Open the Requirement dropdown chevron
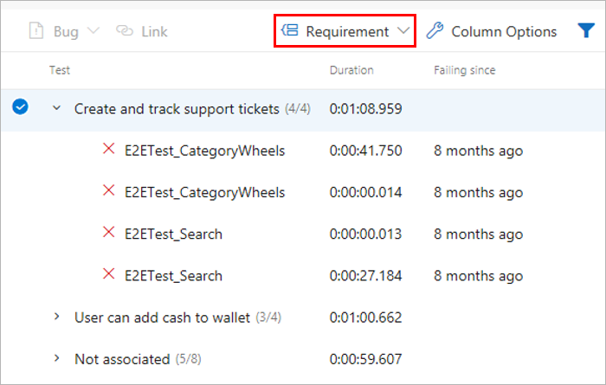Screen dimensions: 606x385 click(403, 32)
